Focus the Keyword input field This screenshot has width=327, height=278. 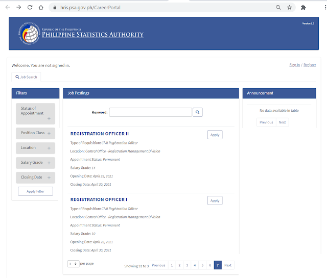pos(151,112)
